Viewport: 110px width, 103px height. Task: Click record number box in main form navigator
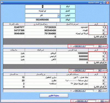[x=92, y=101]
